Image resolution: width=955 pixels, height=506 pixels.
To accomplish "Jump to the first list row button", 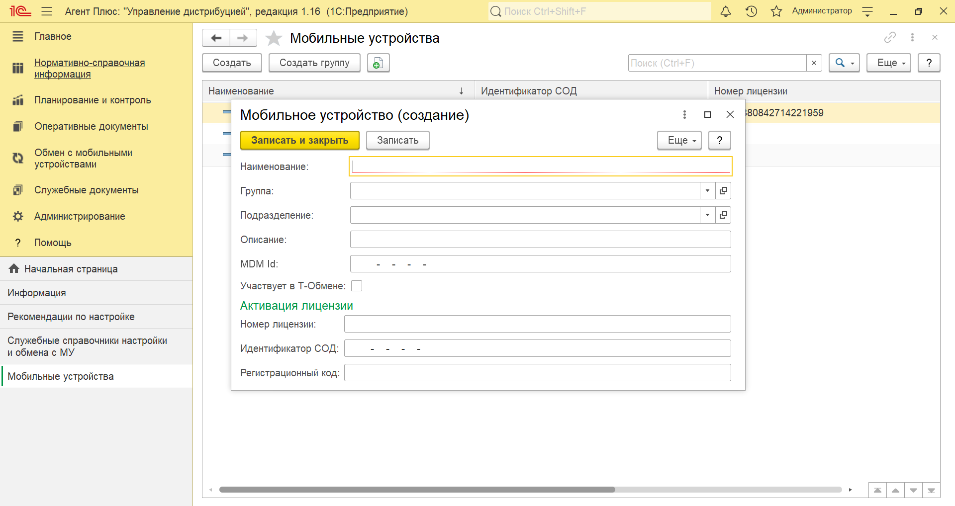I will point(877,490).
